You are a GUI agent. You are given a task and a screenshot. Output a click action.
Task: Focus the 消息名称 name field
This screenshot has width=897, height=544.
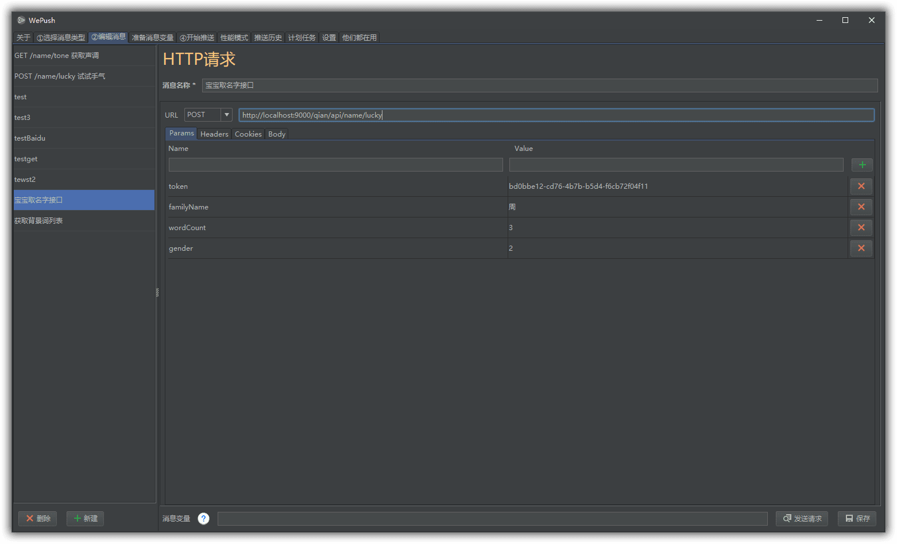tap(540, 85)
